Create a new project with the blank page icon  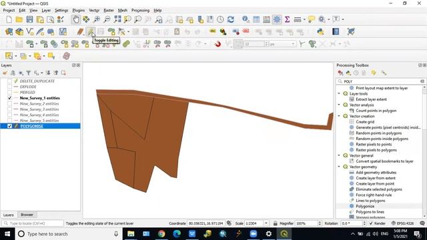(9, 19)
